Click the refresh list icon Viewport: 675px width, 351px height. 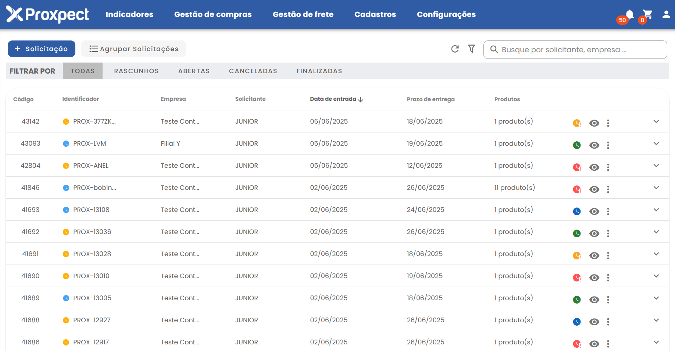click(455, 49)
